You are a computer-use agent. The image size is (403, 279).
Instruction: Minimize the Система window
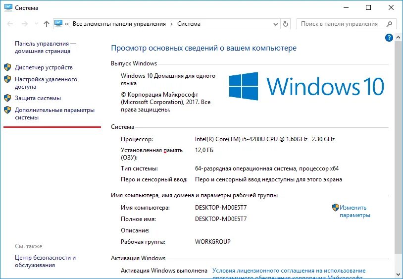(346, 7)
